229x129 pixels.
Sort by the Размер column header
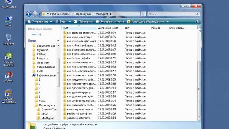click(159, 28)
